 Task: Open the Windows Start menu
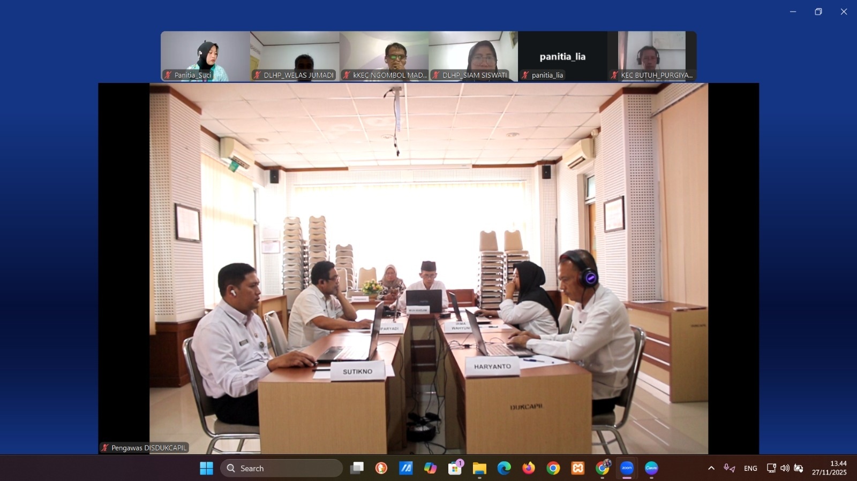(x=206, y=468)
